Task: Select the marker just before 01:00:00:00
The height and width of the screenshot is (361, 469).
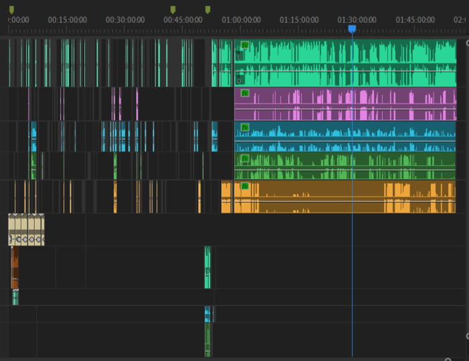Action: click(207, 10)
